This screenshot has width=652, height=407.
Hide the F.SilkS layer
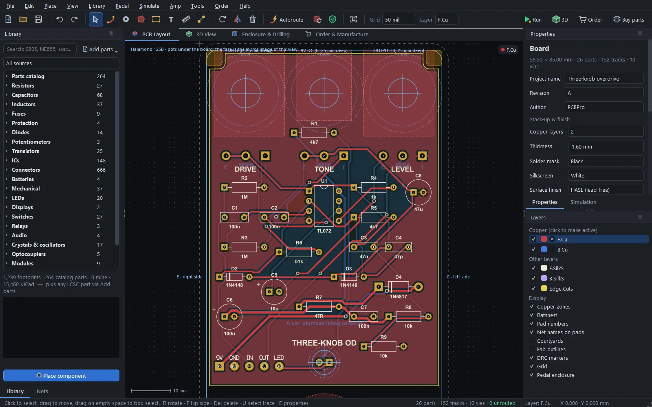(x=533, y=268)
